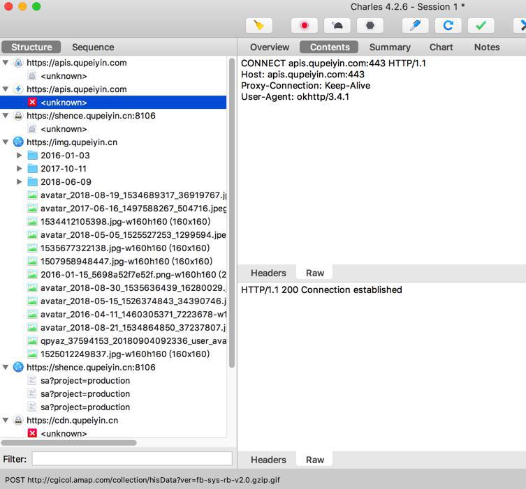Open the Summary tab
Image resolution: width=526 pixels, height=489 pixels.
tap(390, 47)
